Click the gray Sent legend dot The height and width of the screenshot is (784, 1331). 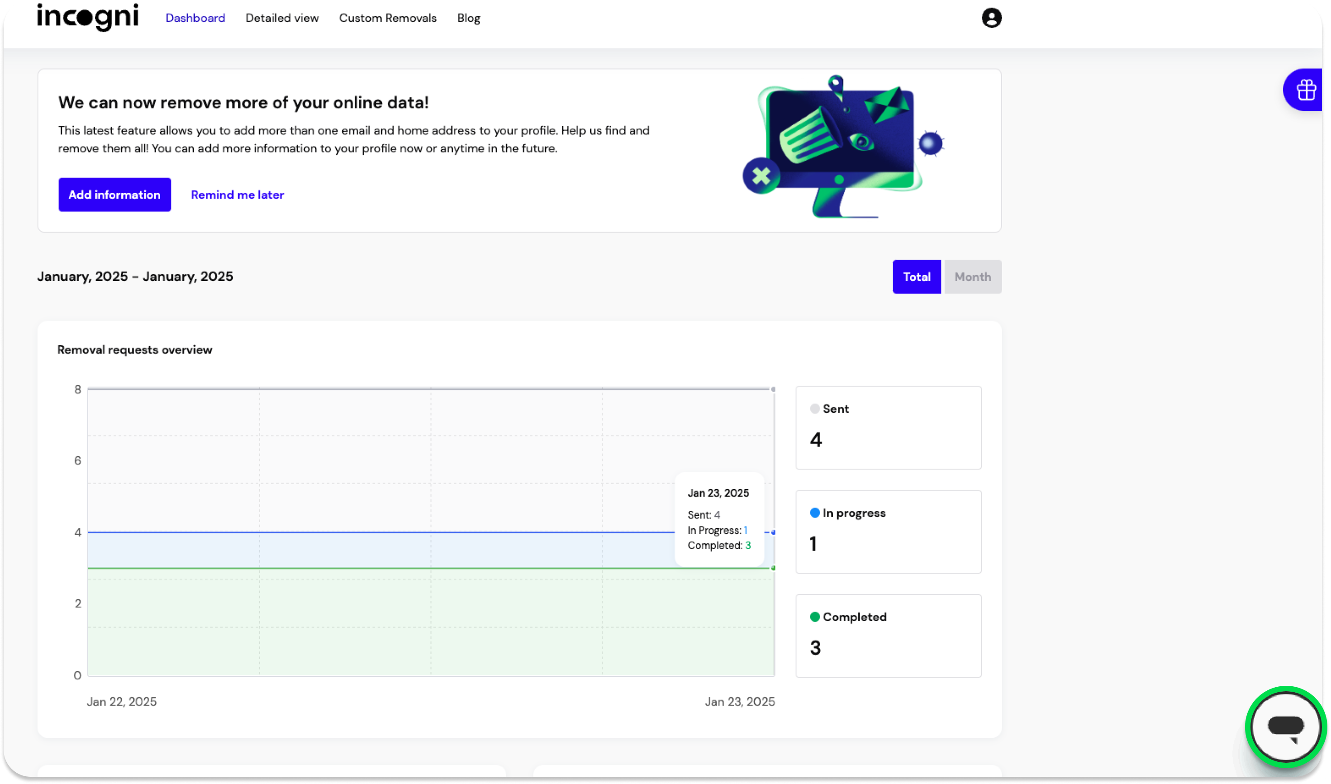click(x=814, y=409)
